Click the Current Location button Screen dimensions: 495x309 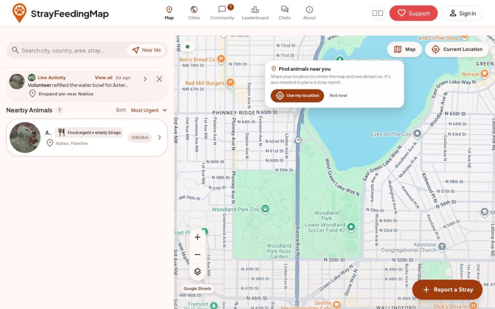457,49
